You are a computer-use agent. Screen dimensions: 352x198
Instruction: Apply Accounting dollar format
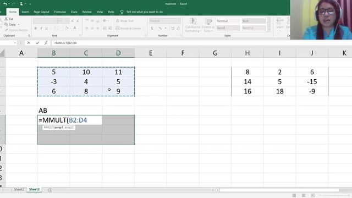click(x=152, y=28)
